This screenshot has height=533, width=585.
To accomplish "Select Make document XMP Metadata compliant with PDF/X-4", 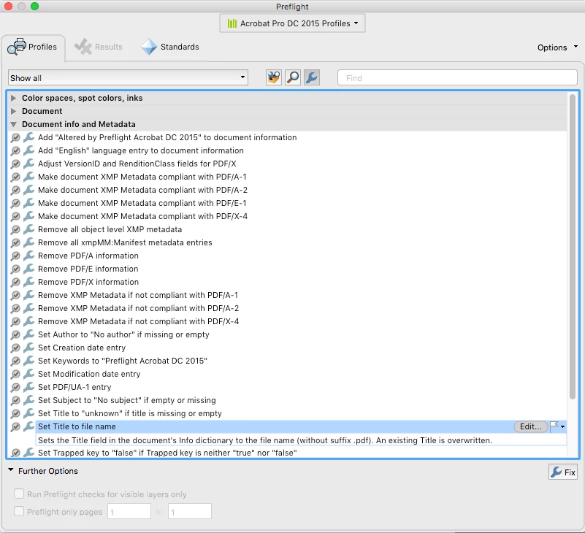I will (x=142, y=216).
